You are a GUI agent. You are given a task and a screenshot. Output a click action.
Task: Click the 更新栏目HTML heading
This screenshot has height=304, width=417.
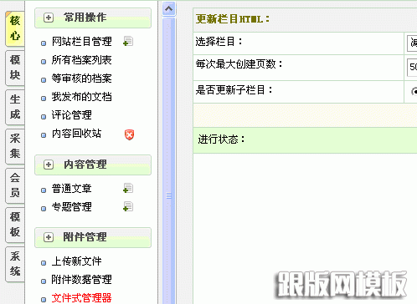[x=233, y=19]
